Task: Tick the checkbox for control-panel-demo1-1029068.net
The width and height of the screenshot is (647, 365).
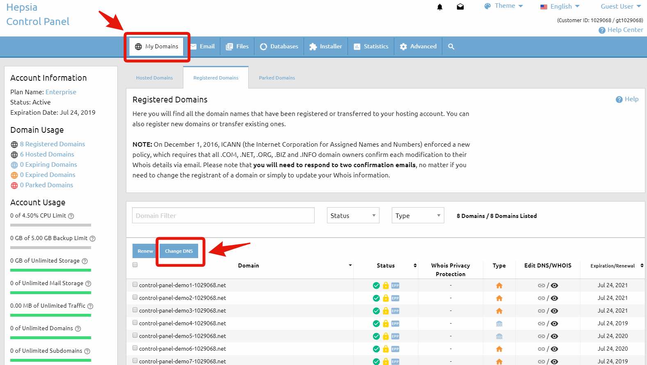Action: [135, 284]
